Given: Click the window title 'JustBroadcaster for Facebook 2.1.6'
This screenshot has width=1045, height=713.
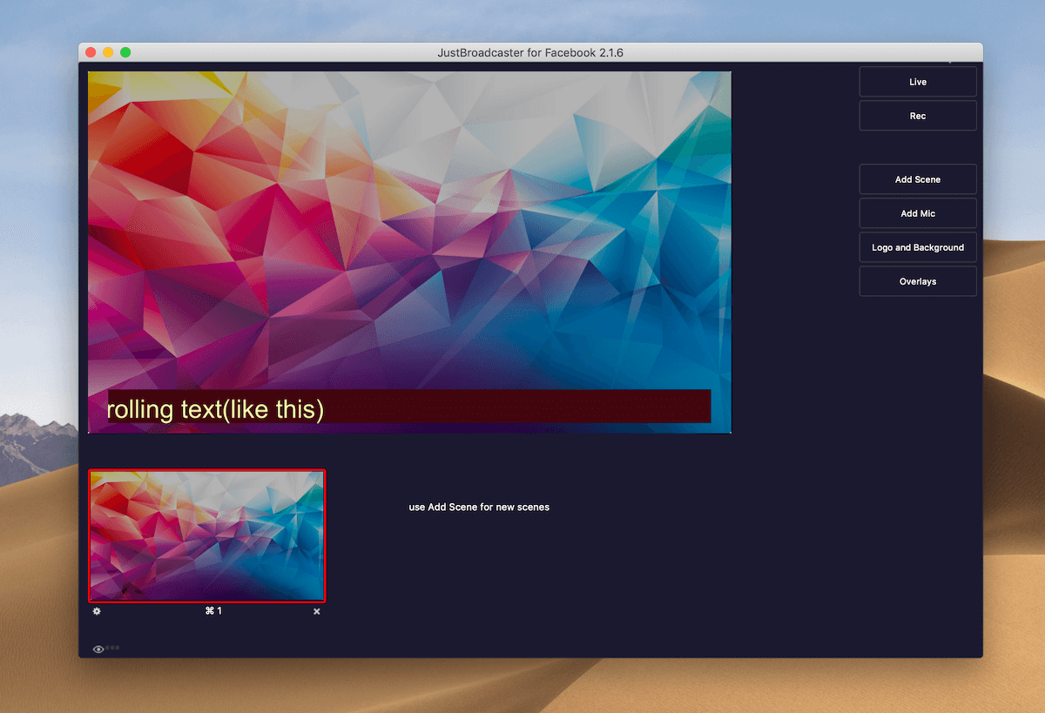Looking at the screenshot, I should (x=530, y=52).
